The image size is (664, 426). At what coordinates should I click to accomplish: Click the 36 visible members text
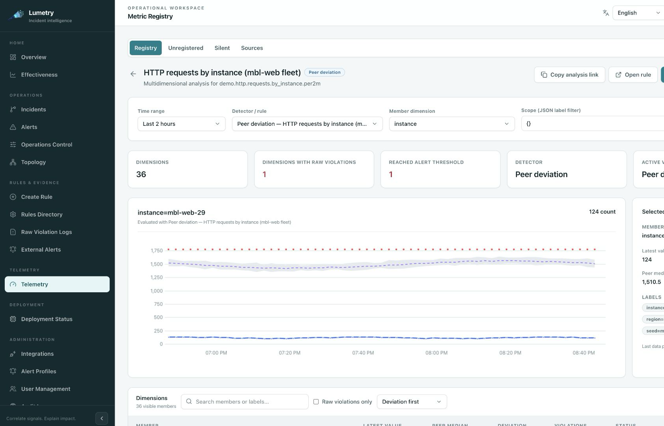coord(156,406)
